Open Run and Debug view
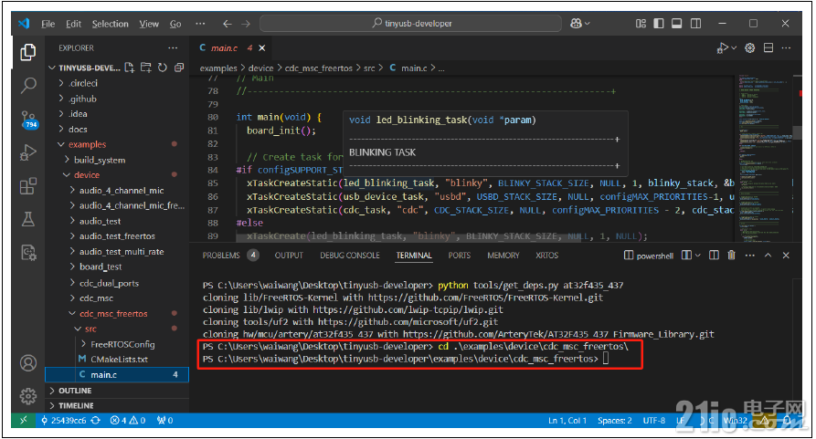Image resolution: width=816 pixels, height=439 pixels. coord(28,152)
